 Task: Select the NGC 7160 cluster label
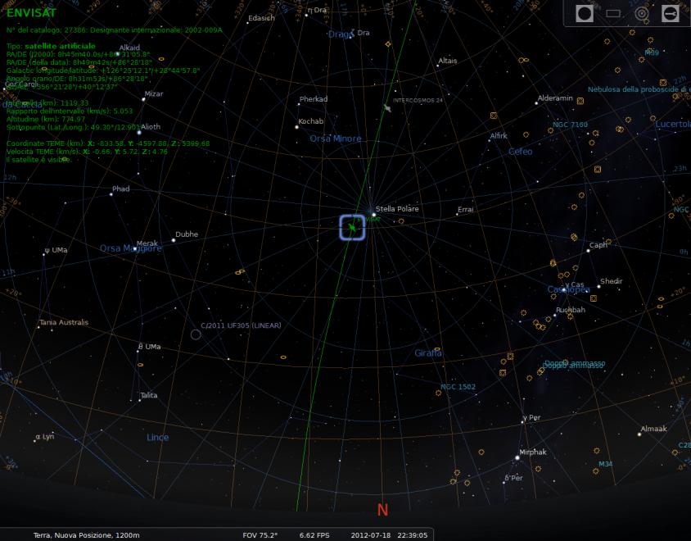pyautogui.click(x=571, y=125)
